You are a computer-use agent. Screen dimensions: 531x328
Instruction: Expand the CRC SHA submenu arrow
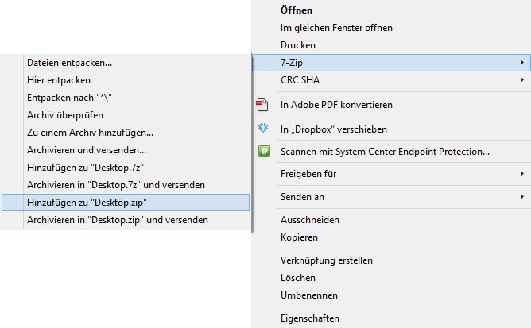521,80
